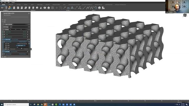Screen dimensions: 189x106
Task: Click the view orientation cube
Action: point(185,15)
